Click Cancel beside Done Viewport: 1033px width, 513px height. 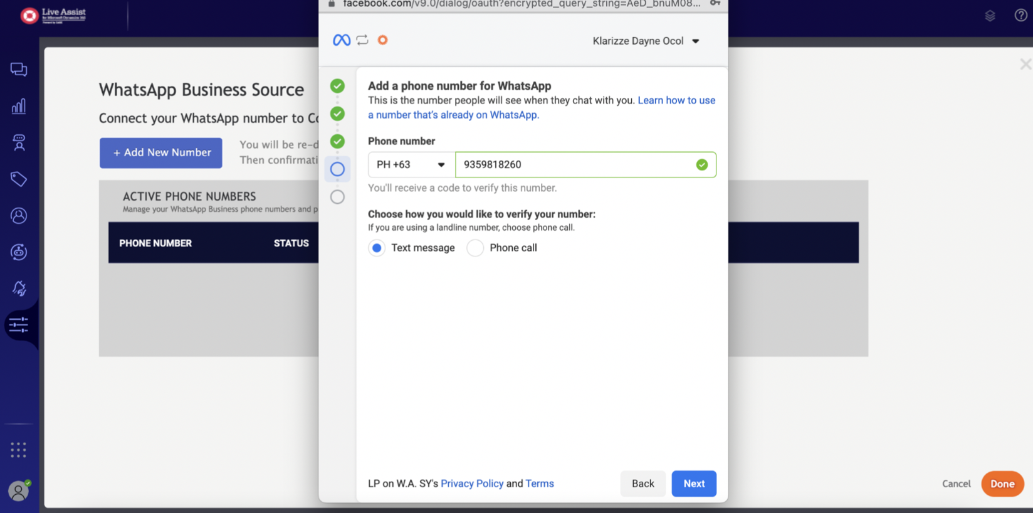click(x=956, y=484)
